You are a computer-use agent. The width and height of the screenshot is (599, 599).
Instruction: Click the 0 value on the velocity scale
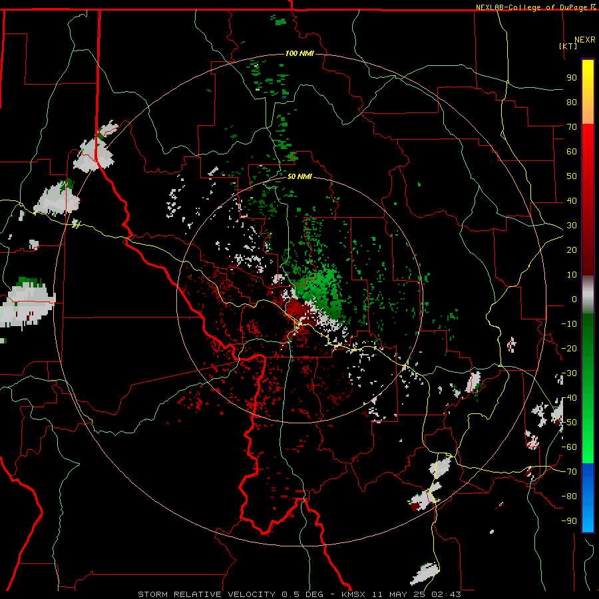(574, 299)
